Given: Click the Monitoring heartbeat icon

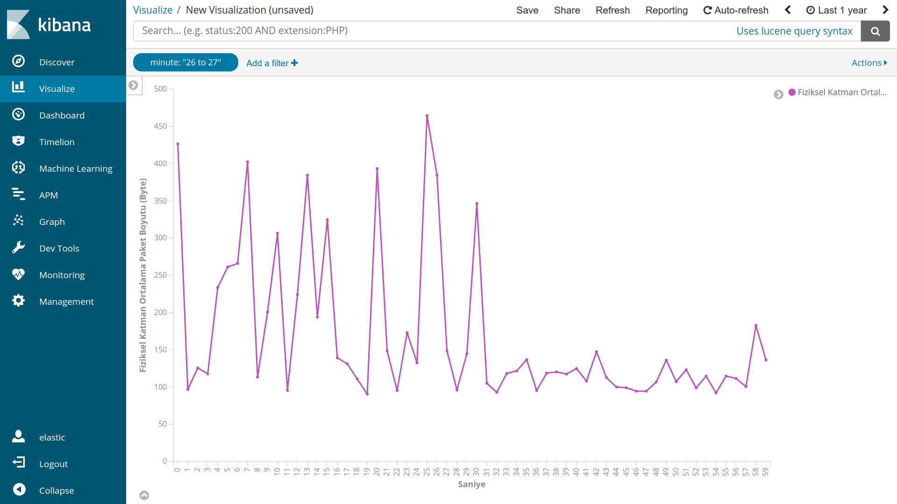Looking at the screenshot, I should click(x=18, y=274).
